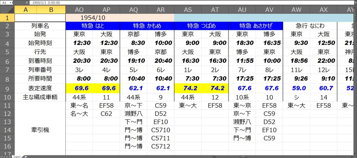Click the blue 特急 はと header cell
This screenshot has width=357, height=158.
coord(93,26)
